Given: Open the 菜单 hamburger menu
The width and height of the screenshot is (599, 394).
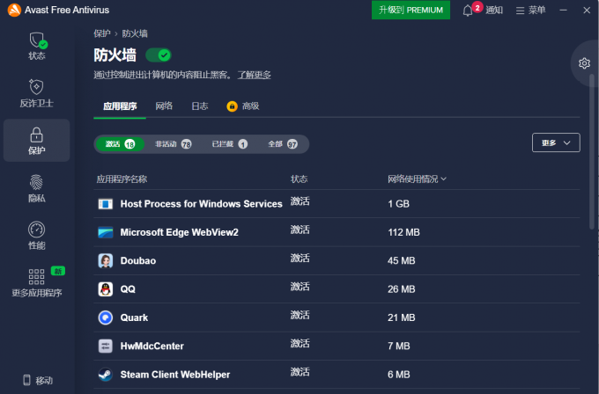Looking at the screenshot, I should pos(530,11).
